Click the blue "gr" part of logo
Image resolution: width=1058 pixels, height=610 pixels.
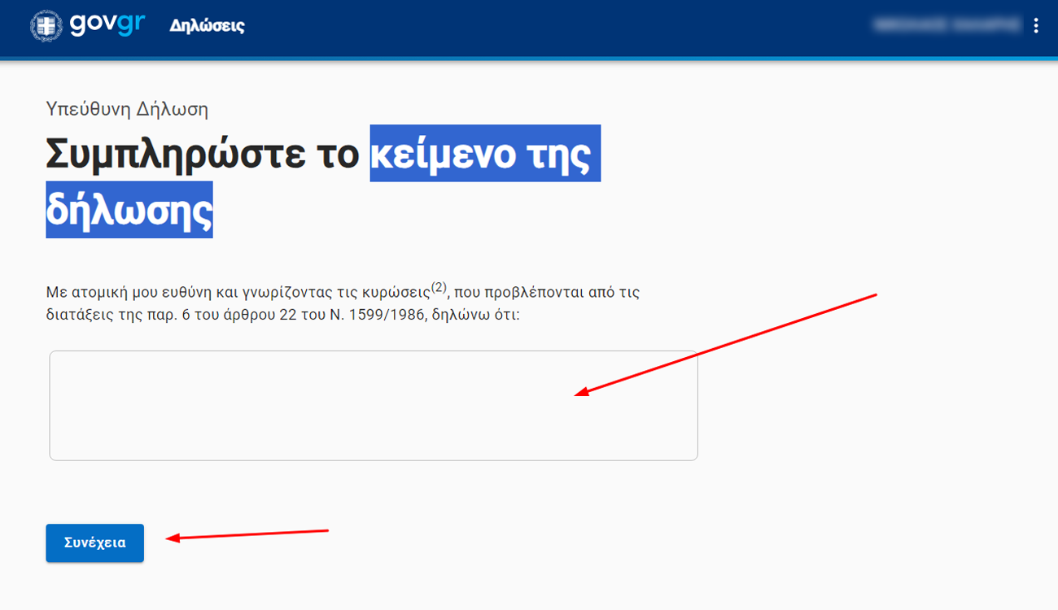click(132, 24)
